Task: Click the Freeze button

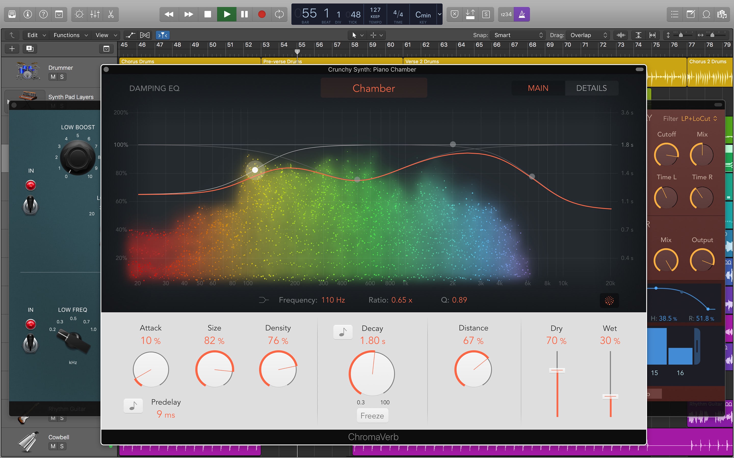Action: point(372,416)
